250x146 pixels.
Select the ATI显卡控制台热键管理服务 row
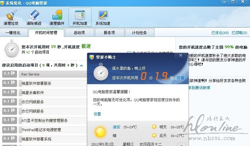53,121
